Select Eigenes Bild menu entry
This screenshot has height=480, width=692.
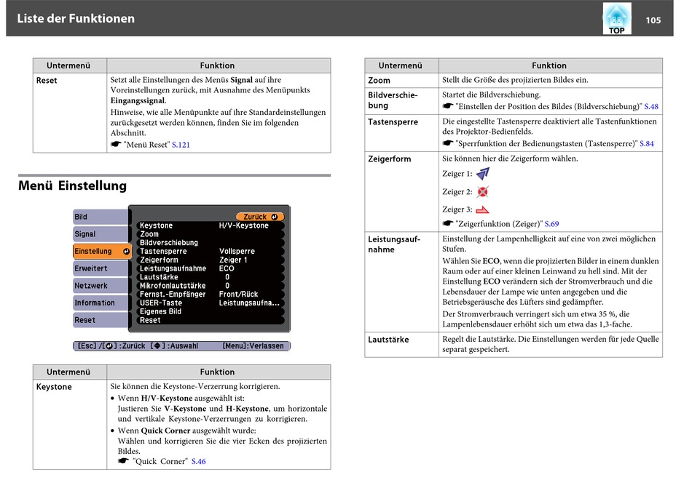click(x=161, y=311)
